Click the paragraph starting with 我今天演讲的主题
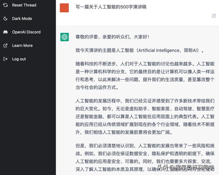219x175 pixels. pos(140,50)
